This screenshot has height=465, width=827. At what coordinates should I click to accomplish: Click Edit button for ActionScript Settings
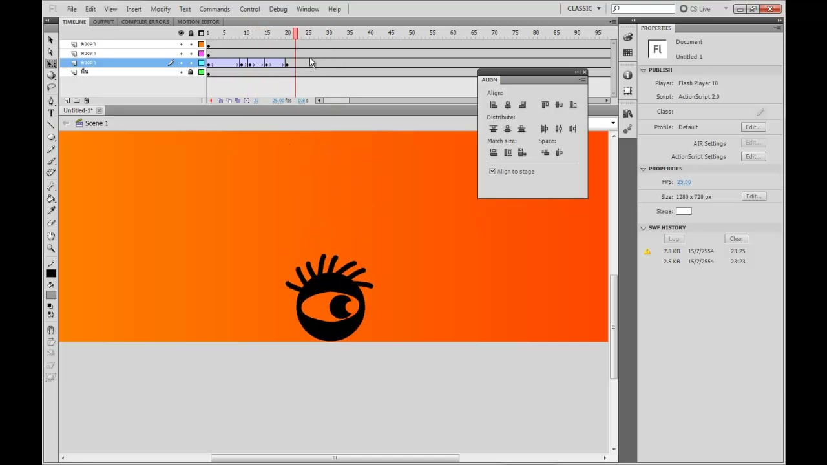point(753,156)
